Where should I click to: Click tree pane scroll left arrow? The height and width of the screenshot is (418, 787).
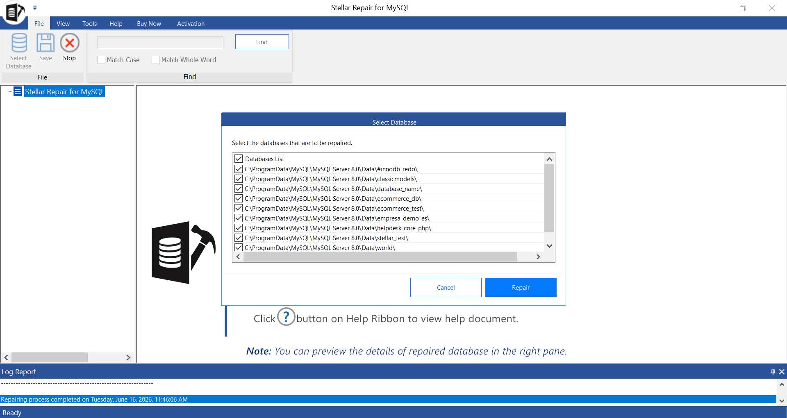(x=6, y=357)
